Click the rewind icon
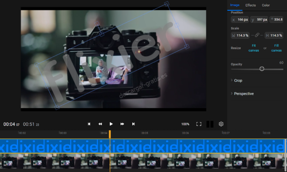The width and height of the screenshot is (287, 172). pos(100,124)
